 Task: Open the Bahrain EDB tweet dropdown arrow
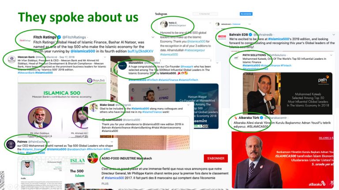point(334,34)
